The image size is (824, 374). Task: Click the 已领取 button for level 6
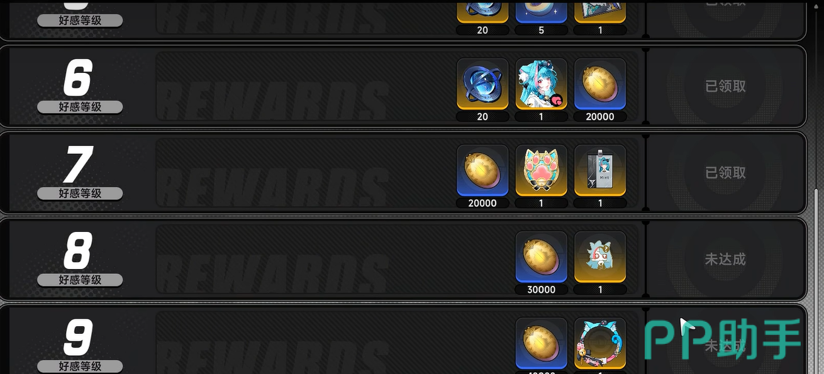tap(726, 86)
